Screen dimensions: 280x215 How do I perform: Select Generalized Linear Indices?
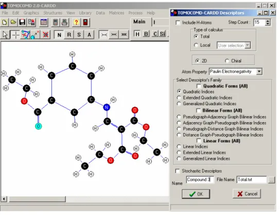click(179, 158)
